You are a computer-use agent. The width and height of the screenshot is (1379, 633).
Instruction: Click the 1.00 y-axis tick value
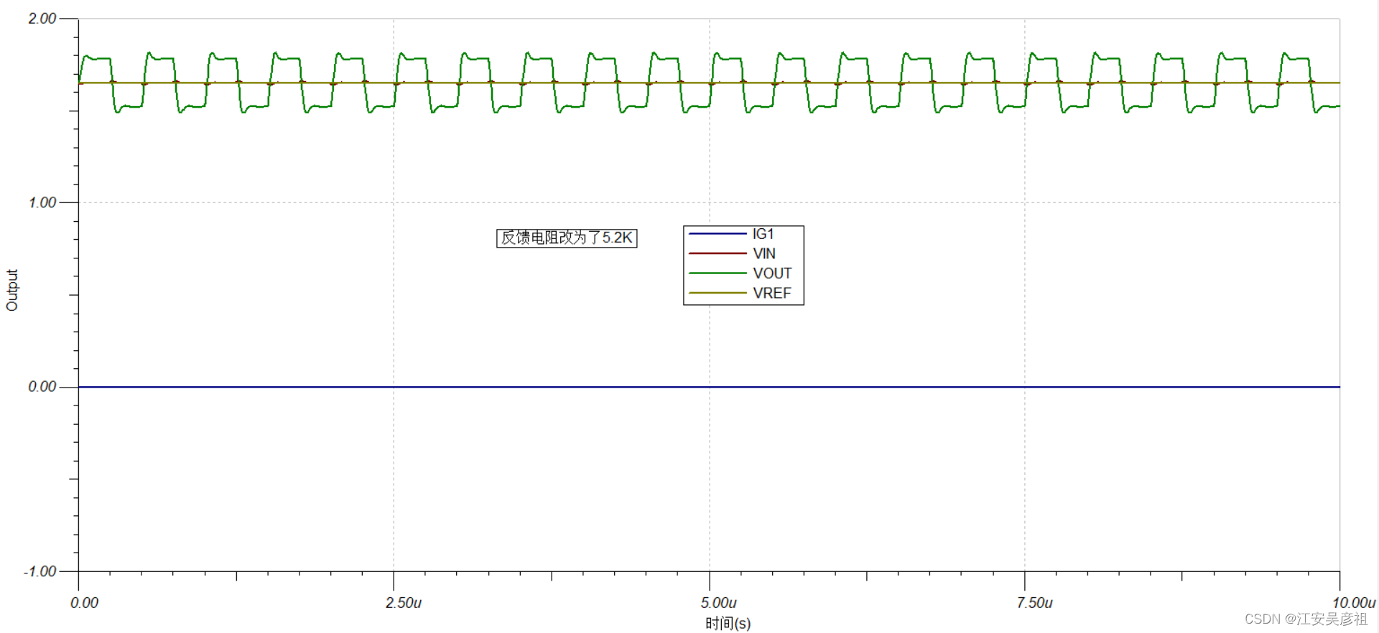(x=42, y=202)
